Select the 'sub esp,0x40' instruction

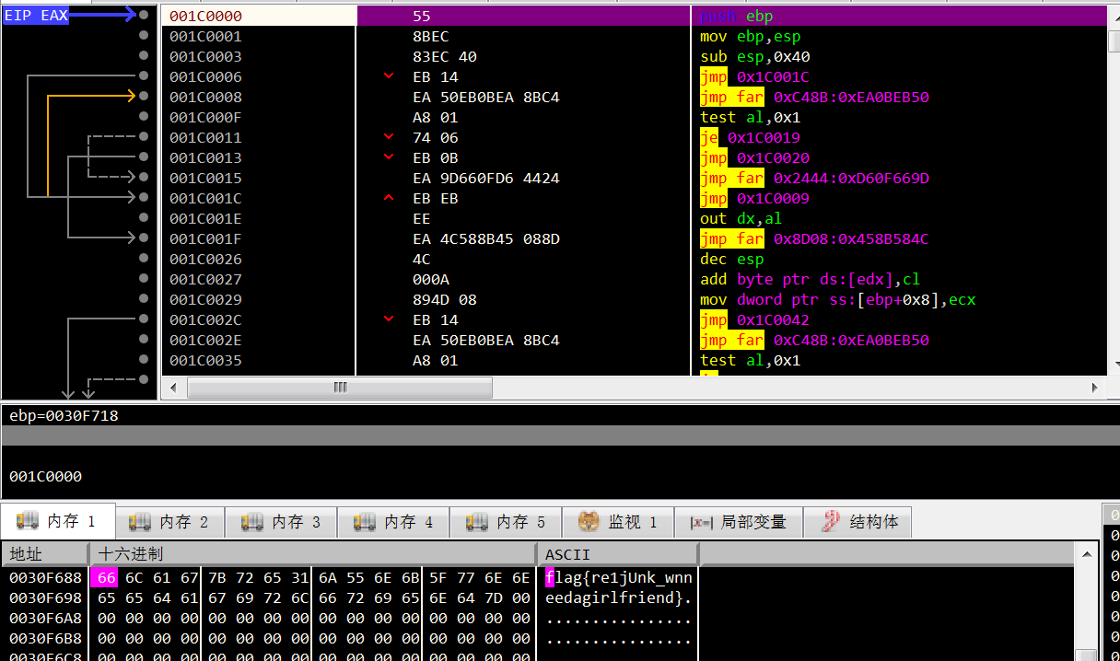(755, 56)
